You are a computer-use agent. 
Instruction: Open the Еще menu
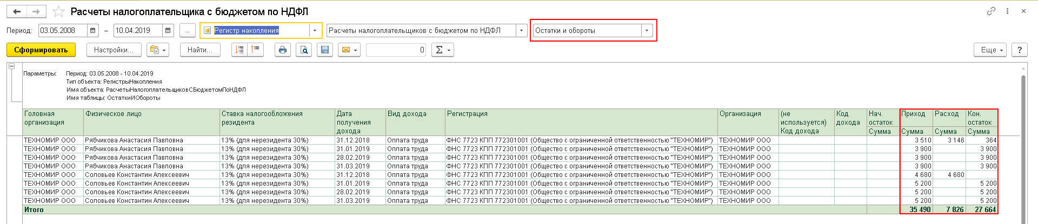[990, 50]
